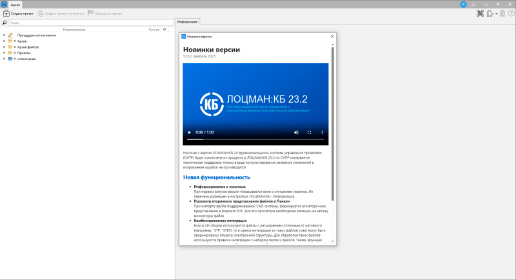Click the 0:00 / 1:03 video time
This screenshot has height=280, width=516.
point(204,132)
